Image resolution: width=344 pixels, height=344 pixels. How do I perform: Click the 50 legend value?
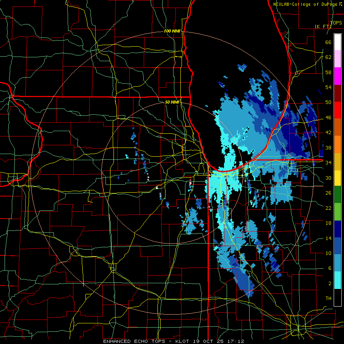point(328,102)
